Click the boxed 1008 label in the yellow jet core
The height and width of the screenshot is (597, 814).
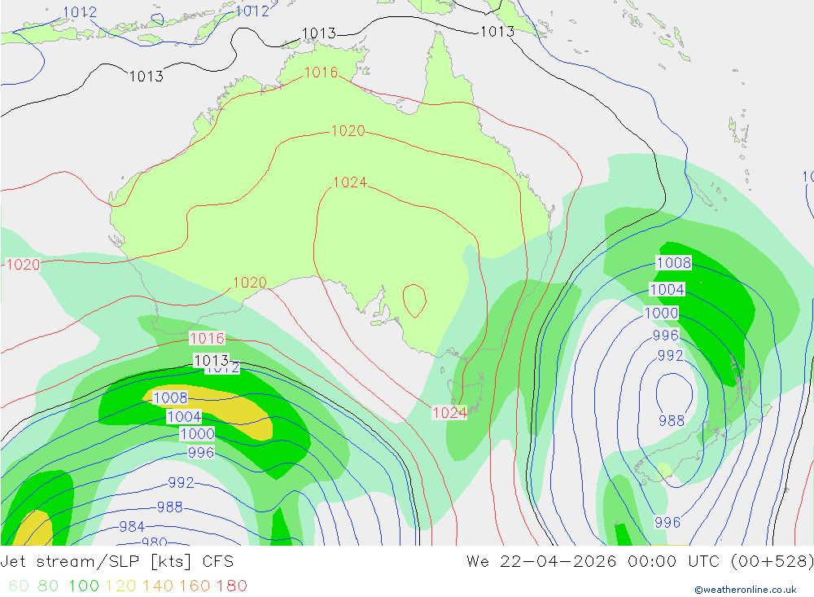[x=170, y=398]
